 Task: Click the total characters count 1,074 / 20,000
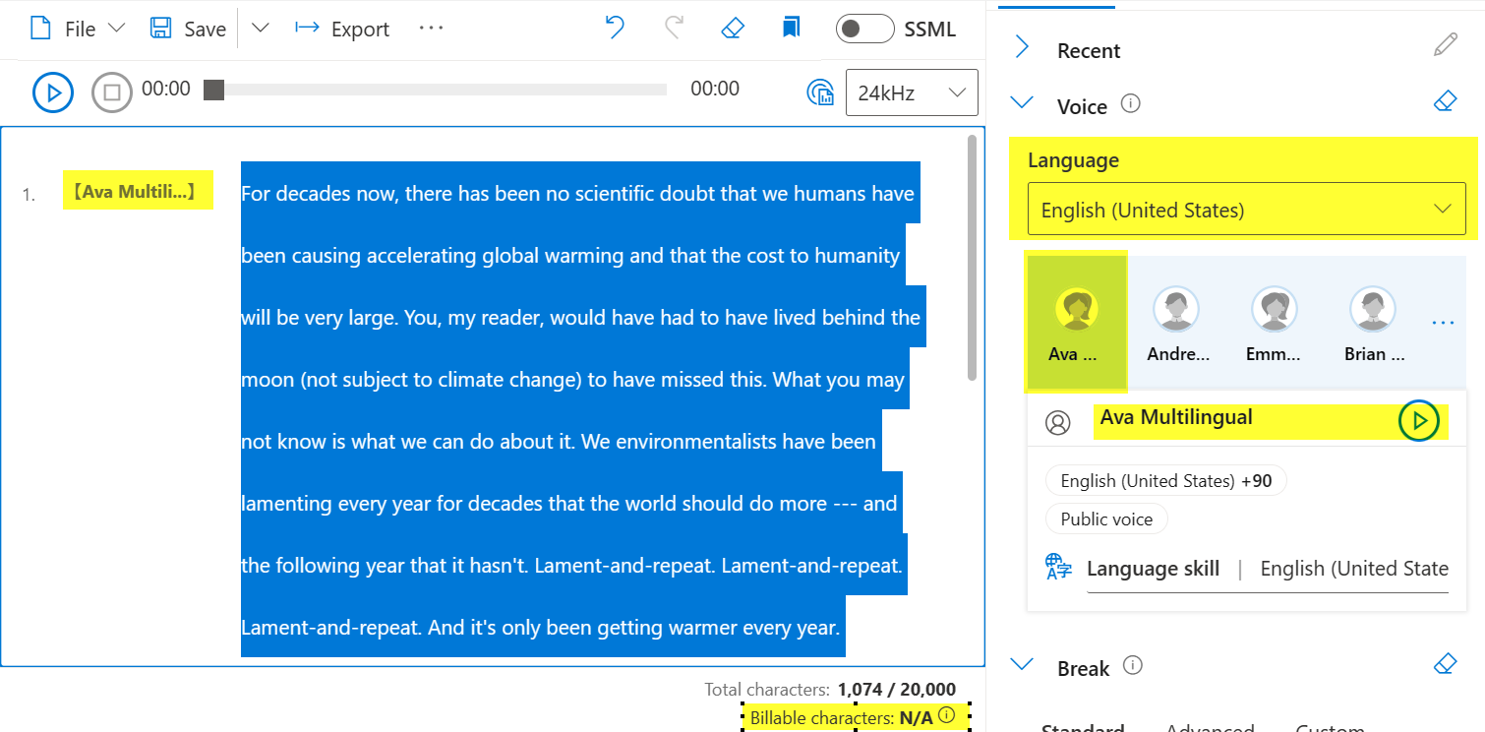pyautogui.click(x=896, y=690)
